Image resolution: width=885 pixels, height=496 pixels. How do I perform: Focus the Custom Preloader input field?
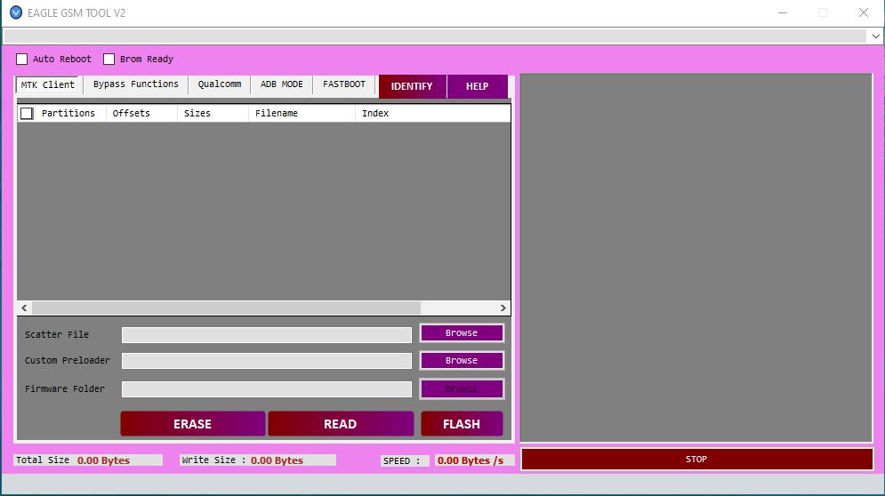(x=267, y=361)
